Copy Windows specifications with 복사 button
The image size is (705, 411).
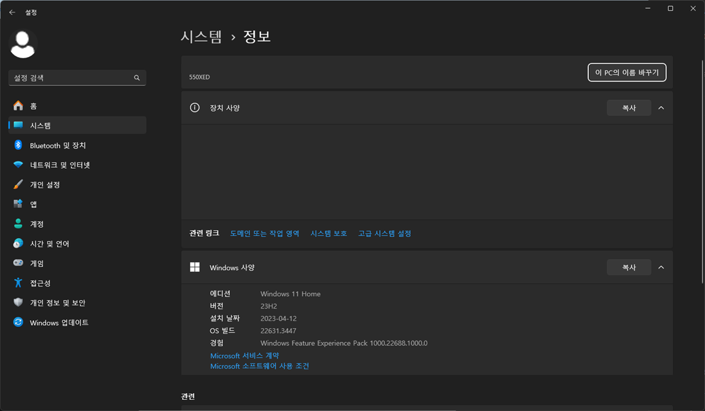click(629, 267)
